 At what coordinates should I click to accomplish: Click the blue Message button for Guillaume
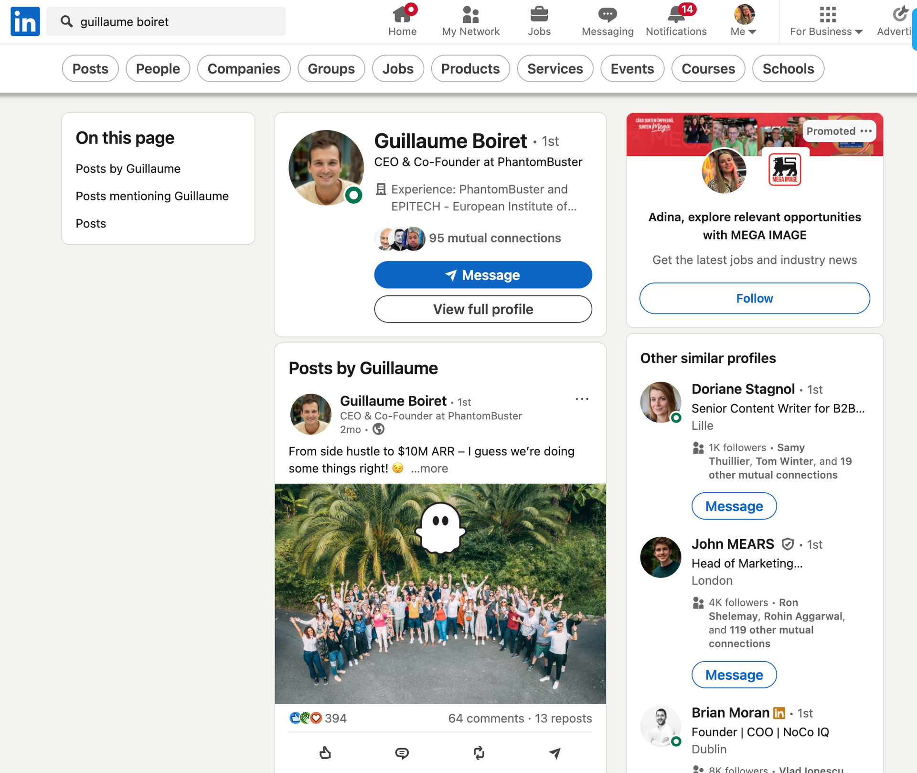pos(483,275)
